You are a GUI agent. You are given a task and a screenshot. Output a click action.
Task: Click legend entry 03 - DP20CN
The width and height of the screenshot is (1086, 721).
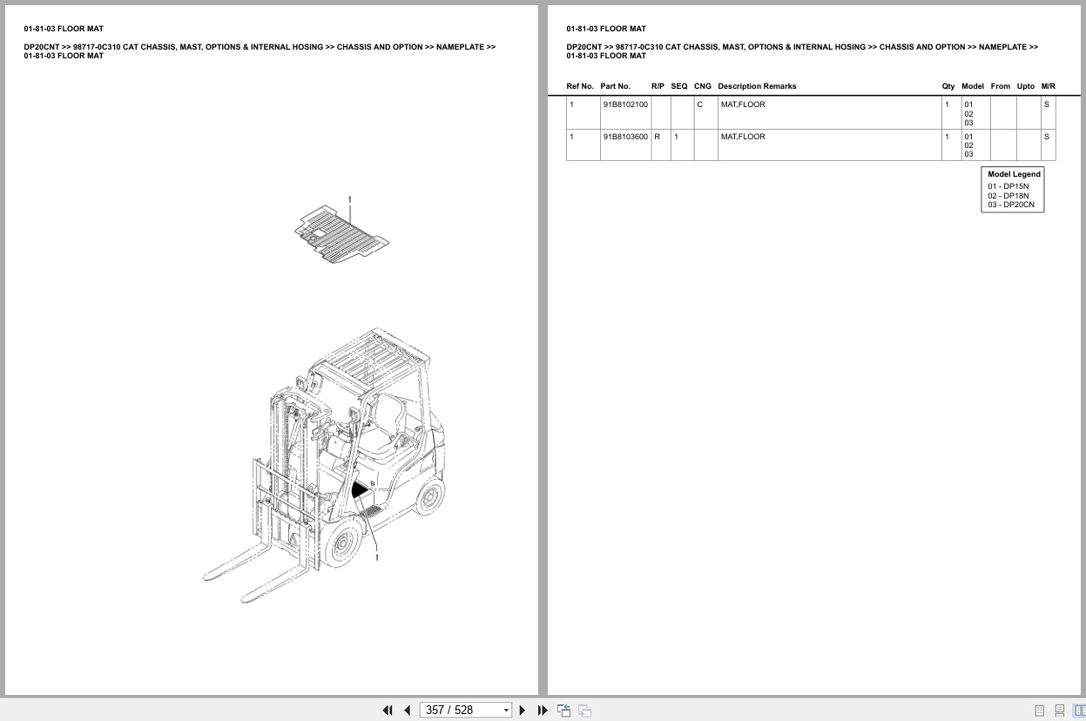click(x=1011, y=205)
